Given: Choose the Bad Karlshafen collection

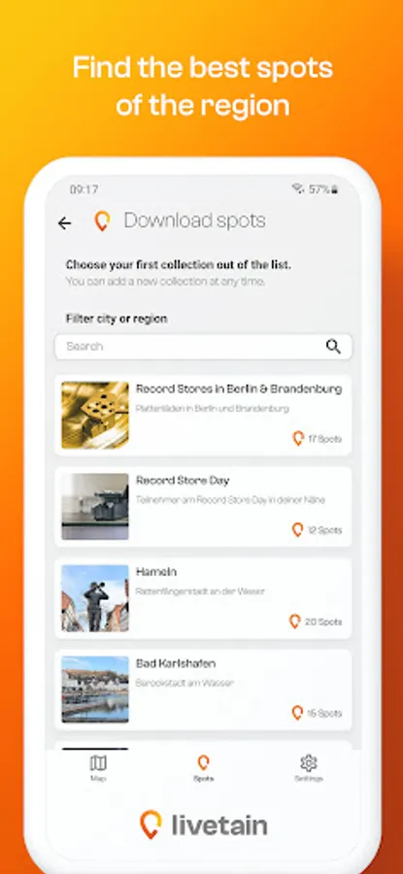Looking at the screenshot, I should click(x=204, y=690).
